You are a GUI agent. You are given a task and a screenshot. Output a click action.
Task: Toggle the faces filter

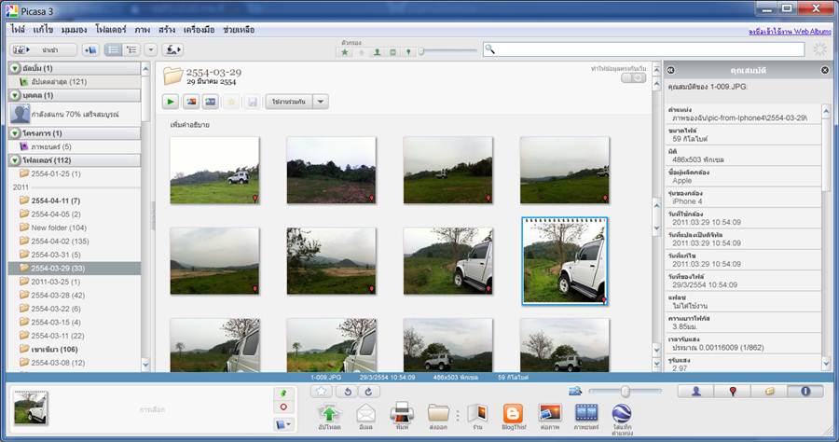377,52
